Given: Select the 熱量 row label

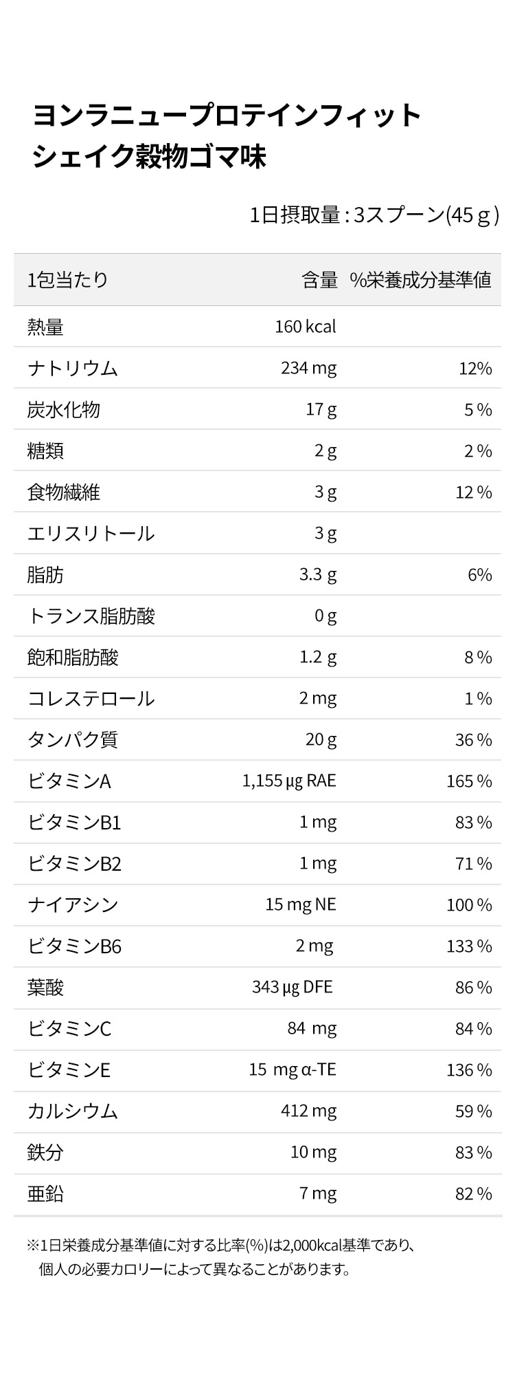Looking at the screenshot, I should (45, 327).
